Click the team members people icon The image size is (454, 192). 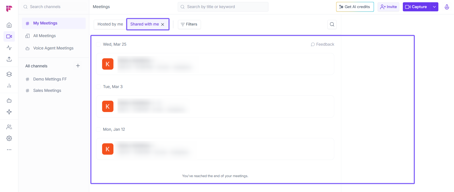pos(9,127)
